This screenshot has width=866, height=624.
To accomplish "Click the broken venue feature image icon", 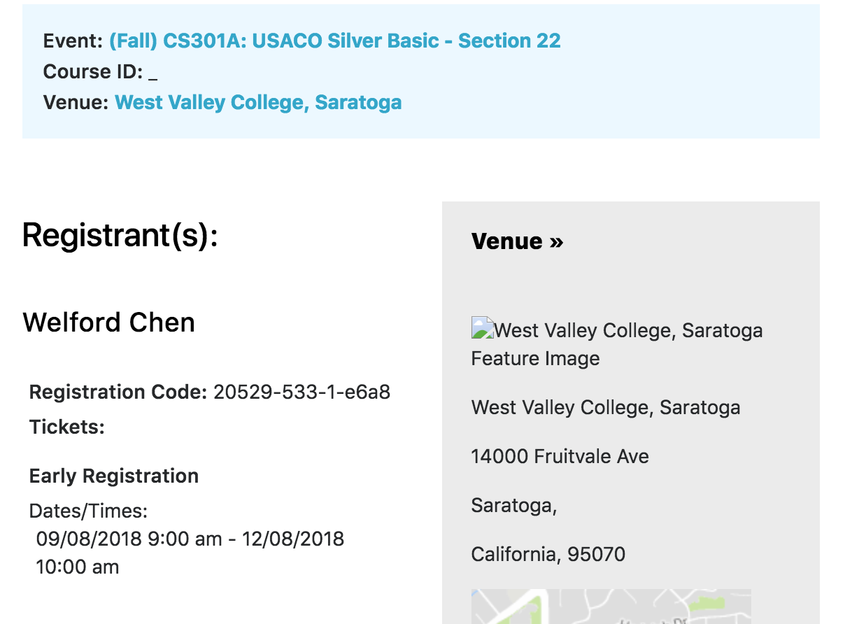I will pyautogui.click(x=482, y=328).
